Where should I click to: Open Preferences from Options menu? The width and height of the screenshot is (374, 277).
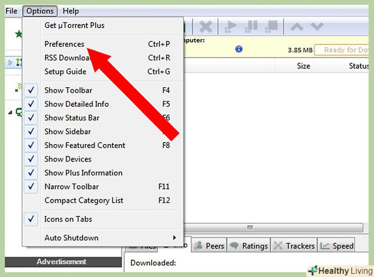[103, 44]
